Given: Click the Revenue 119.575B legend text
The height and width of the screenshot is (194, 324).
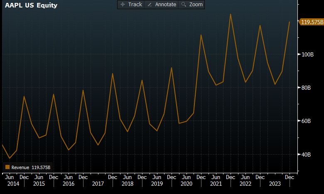Looking at the screenshot, I should [x=31, y=167].
